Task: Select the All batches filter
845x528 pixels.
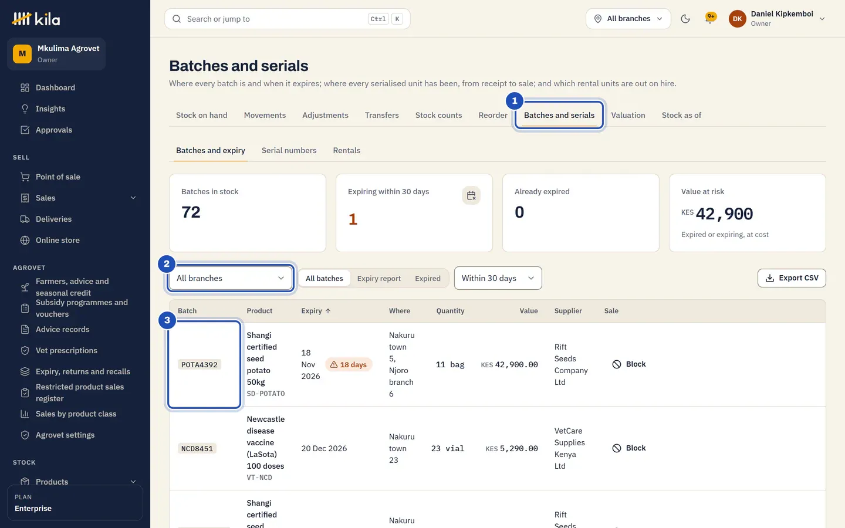Action: point(325,278)
